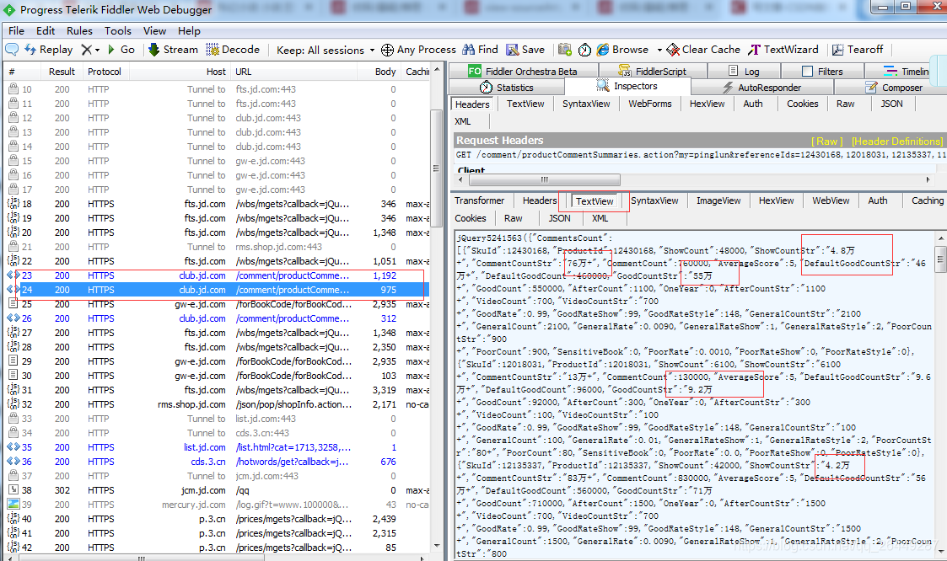Switch to the Log tab
Image resolution: width=947 pixels, height=561 pixels.
pos(744,72)
